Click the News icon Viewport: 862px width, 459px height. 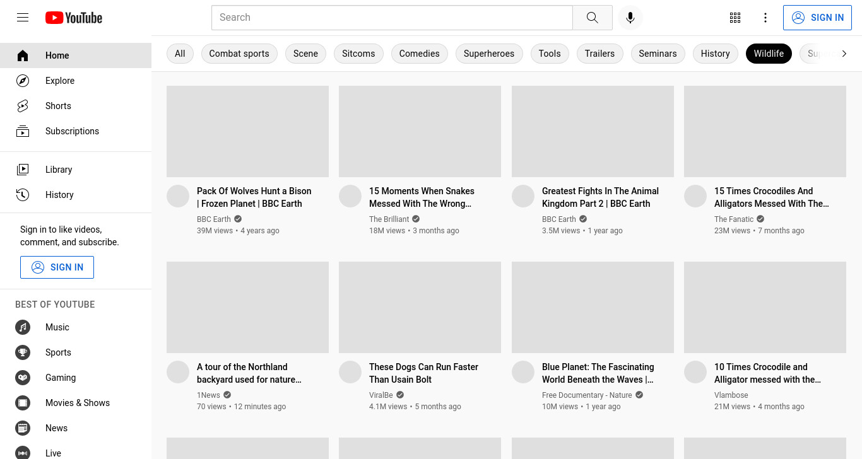(x=23, y=428)
